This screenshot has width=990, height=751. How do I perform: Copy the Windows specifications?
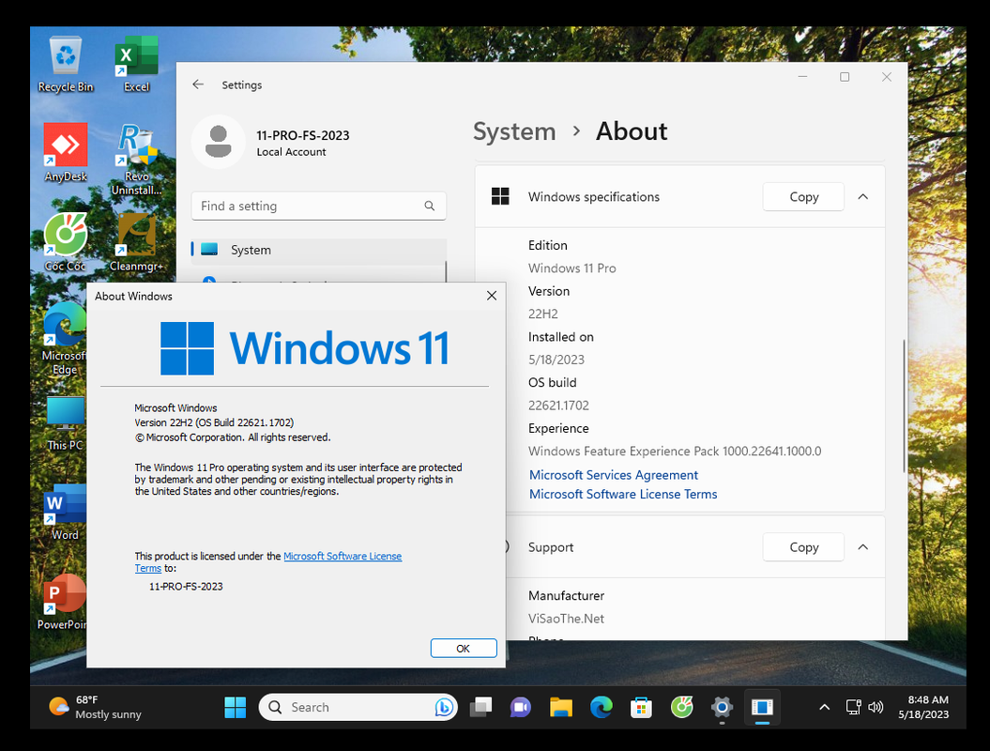point(804,197)
